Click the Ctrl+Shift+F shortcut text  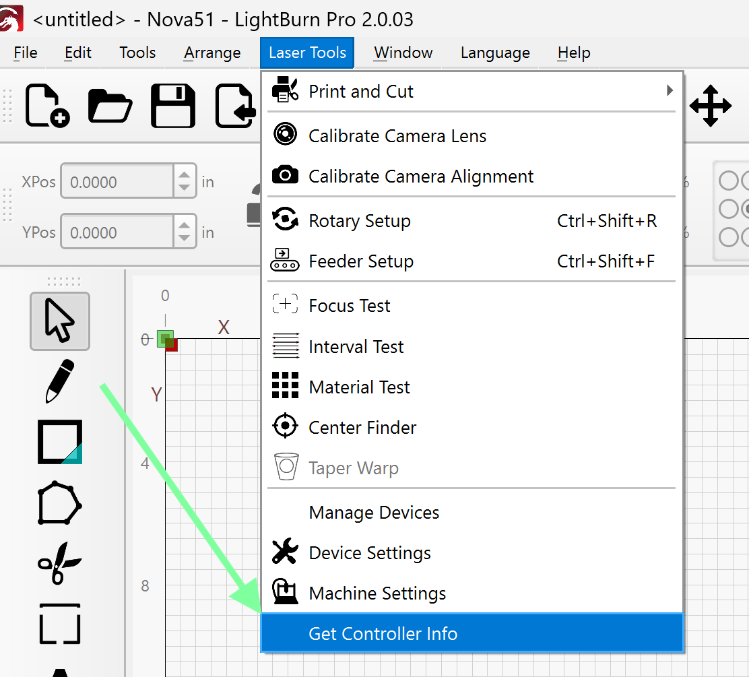click(x=606, y=261)
